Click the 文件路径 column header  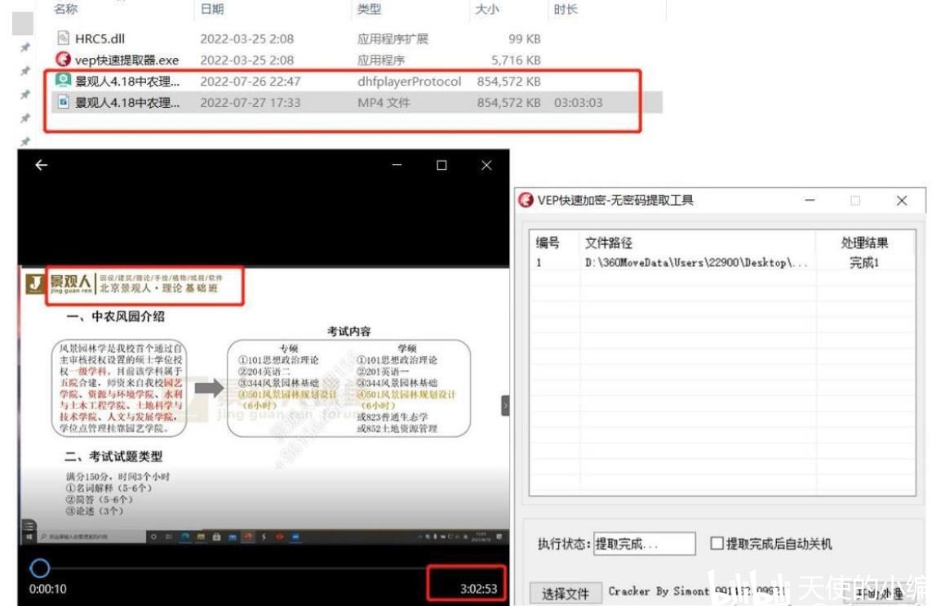click(x=609, y=243)
